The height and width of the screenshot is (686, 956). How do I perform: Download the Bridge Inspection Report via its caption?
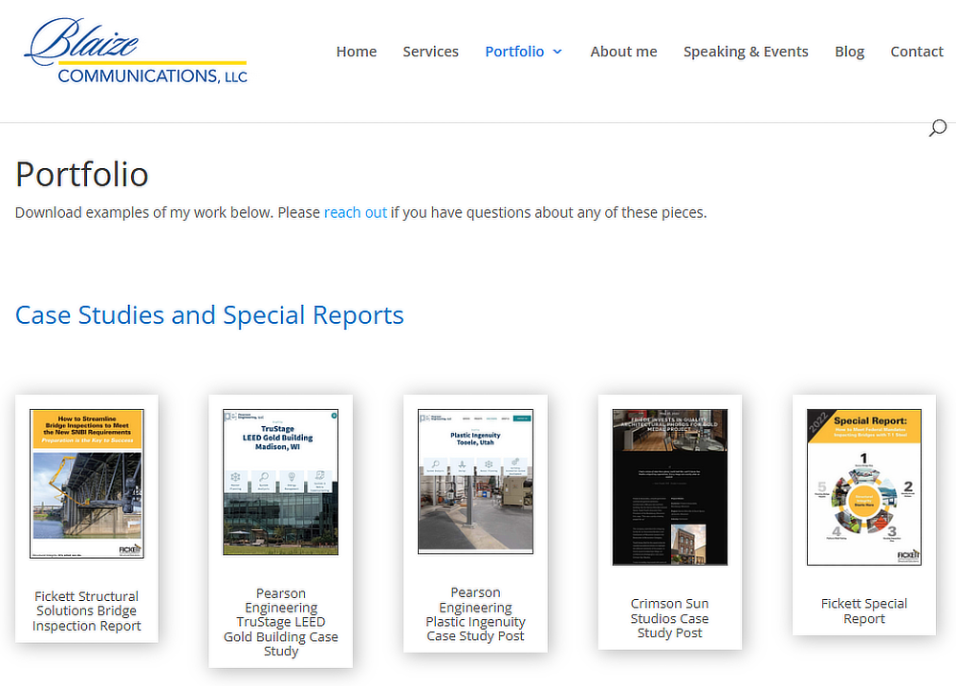[86, 611]
